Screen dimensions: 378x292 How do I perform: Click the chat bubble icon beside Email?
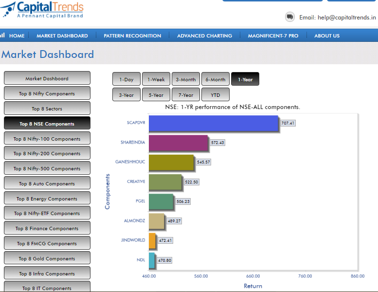pos(290,17)
